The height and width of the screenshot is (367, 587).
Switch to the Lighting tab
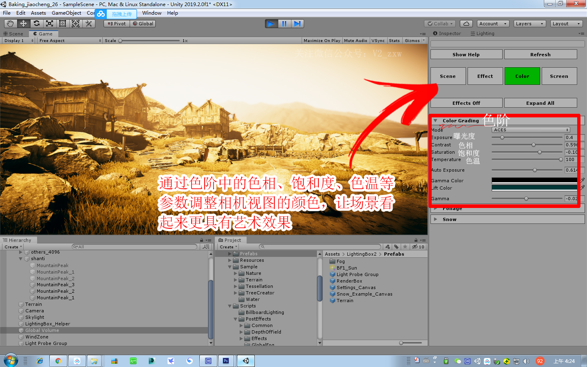coord(482,33)
